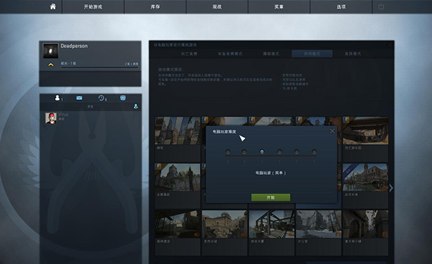Click the add friend icon

[136, 106]
